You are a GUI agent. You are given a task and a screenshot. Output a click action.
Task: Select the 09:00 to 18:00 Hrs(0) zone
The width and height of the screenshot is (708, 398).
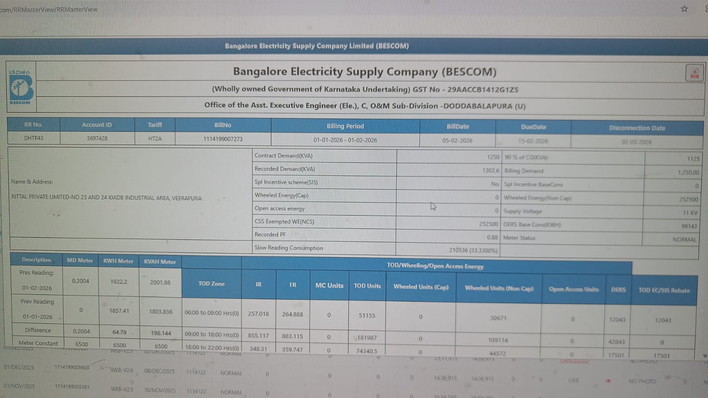[x=212, y=335]
